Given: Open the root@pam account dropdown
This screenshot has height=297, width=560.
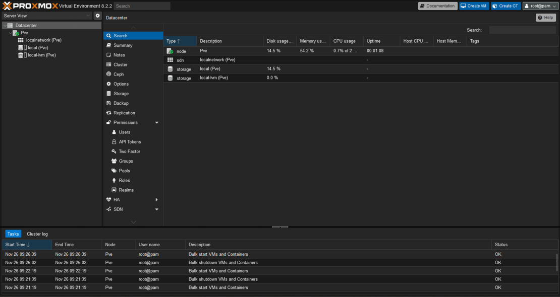Looking at the screenshot, I should tap(540, 6).
